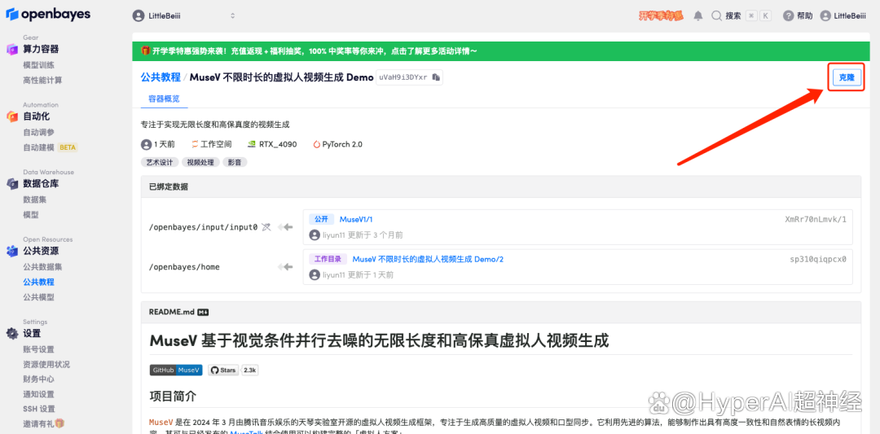Click the openbayes logo
Image resolution: width=880 pixels, height=434 pixels.
(48, 15)
